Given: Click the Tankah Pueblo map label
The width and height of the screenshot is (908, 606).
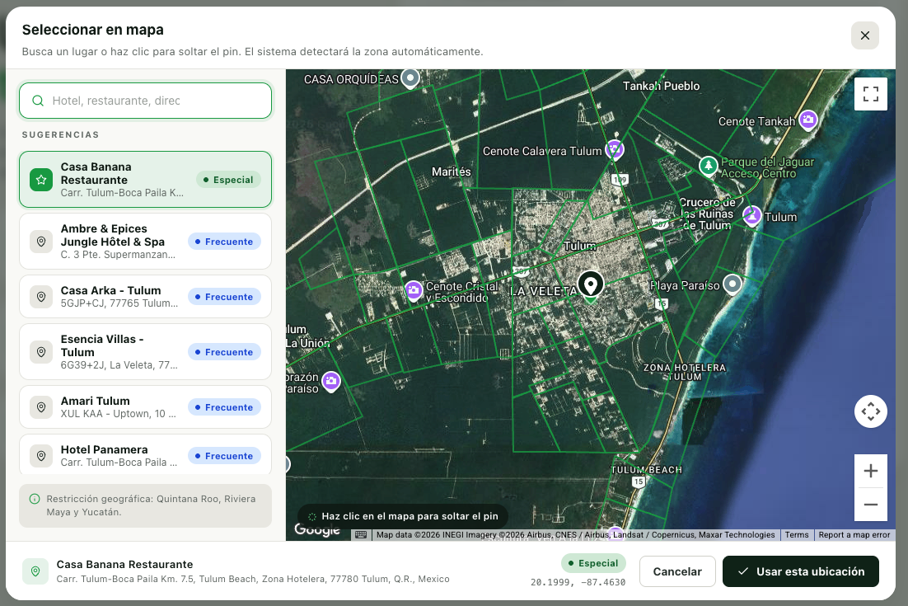Looking at the screenshot, I should click(x=661, y=86).
